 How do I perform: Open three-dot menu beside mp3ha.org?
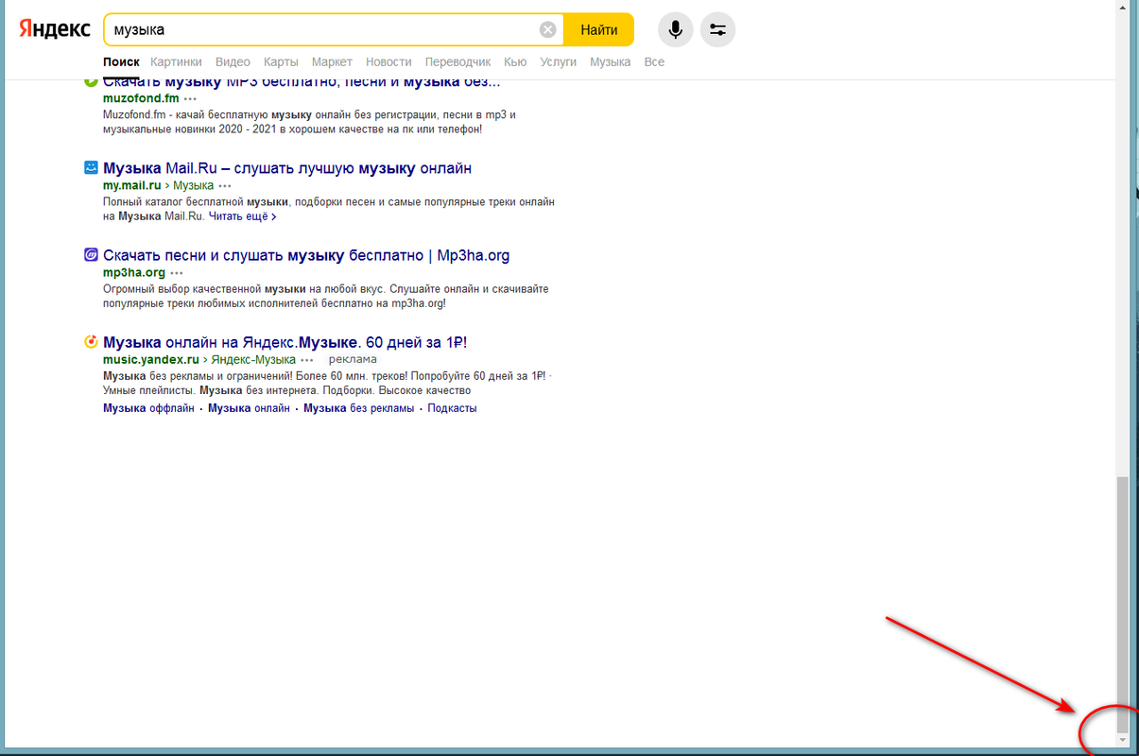(x=177, y=273)
